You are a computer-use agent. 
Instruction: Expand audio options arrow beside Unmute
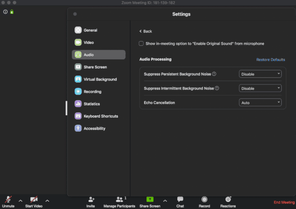(x=20, y=201)
